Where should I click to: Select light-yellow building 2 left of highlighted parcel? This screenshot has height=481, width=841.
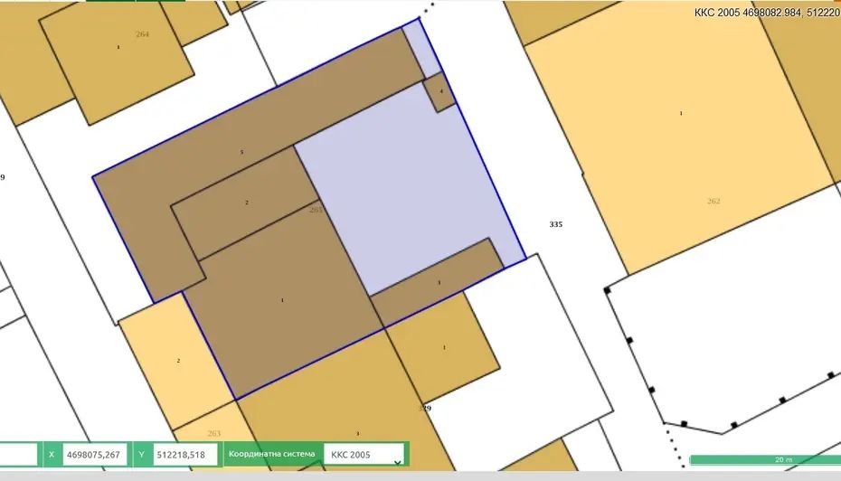178,360
